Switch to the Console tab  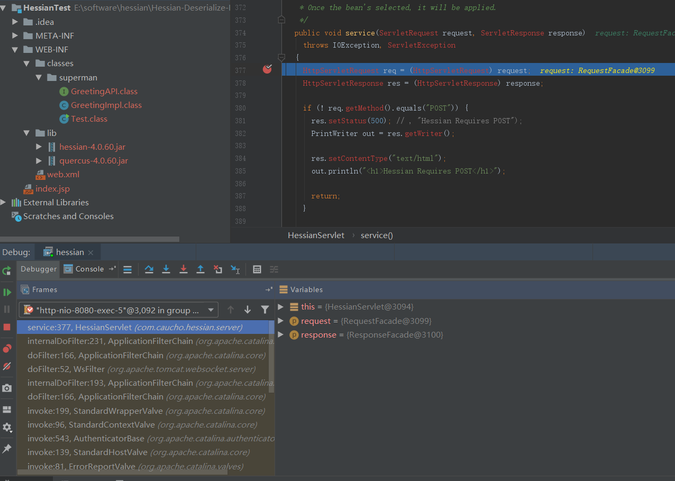85,269
